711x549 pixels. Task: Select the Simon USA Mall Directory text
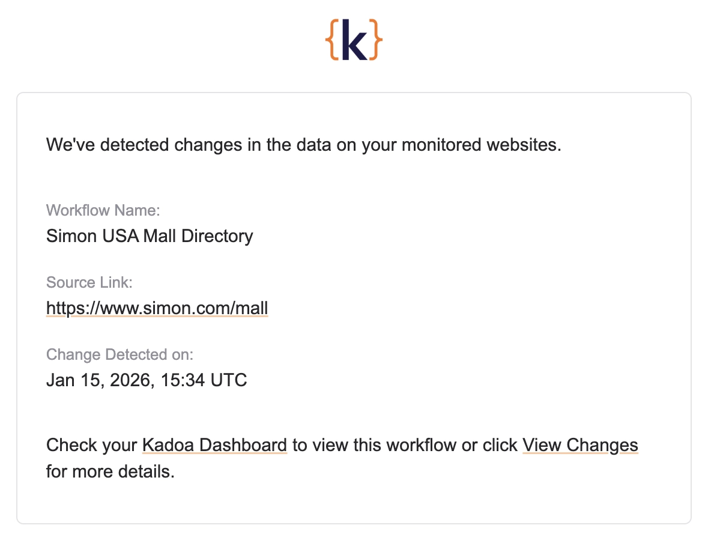[x=150, y=236]
